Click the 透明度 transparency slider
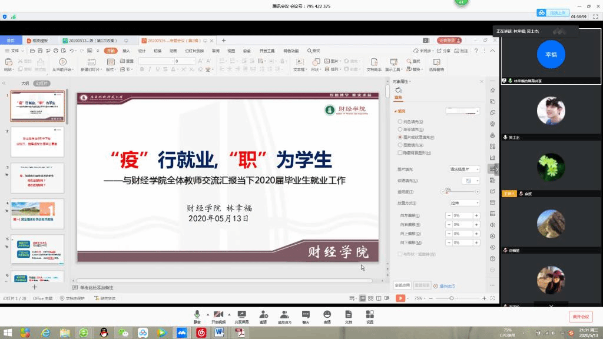This screenshot has height=339, width=603. click(x=461, y=192)
